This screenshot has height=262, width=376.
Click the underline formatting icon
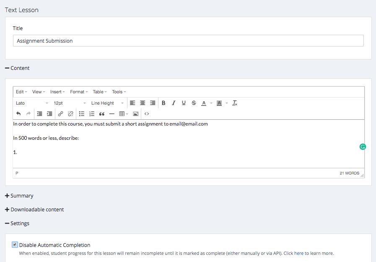(184, 103)
